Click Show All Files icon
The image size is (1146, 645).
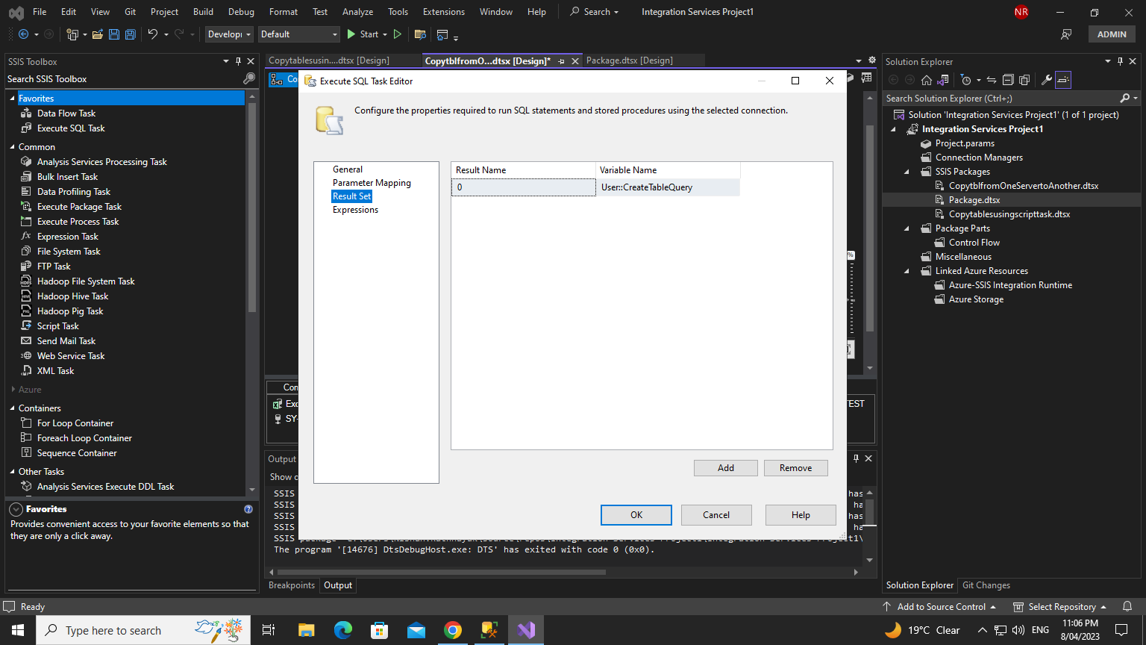[x=1024, y=80]
